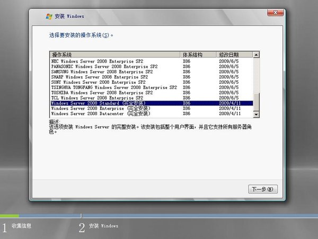Click the OS list scrollbar thumb
This screenshot has height=239, width=318.
[256, 102]
